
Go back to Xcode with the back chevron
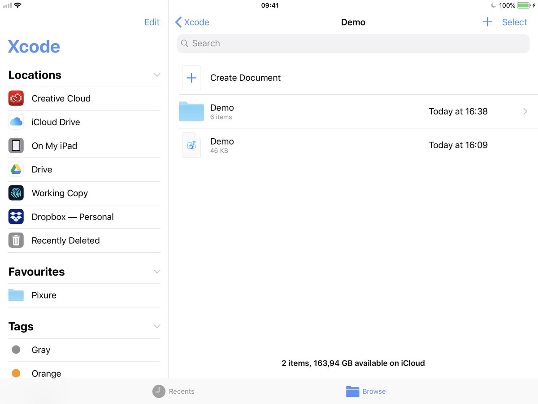click(178, 22)
